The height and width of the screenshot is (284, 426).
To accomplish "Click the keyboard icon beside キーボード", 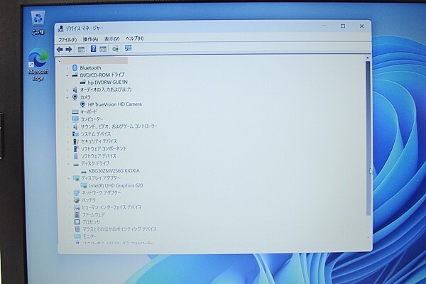I will coord(75,111).
